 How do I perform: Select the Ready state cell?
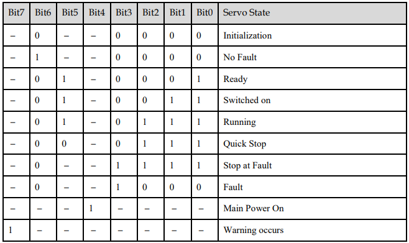tap(312, 79)
